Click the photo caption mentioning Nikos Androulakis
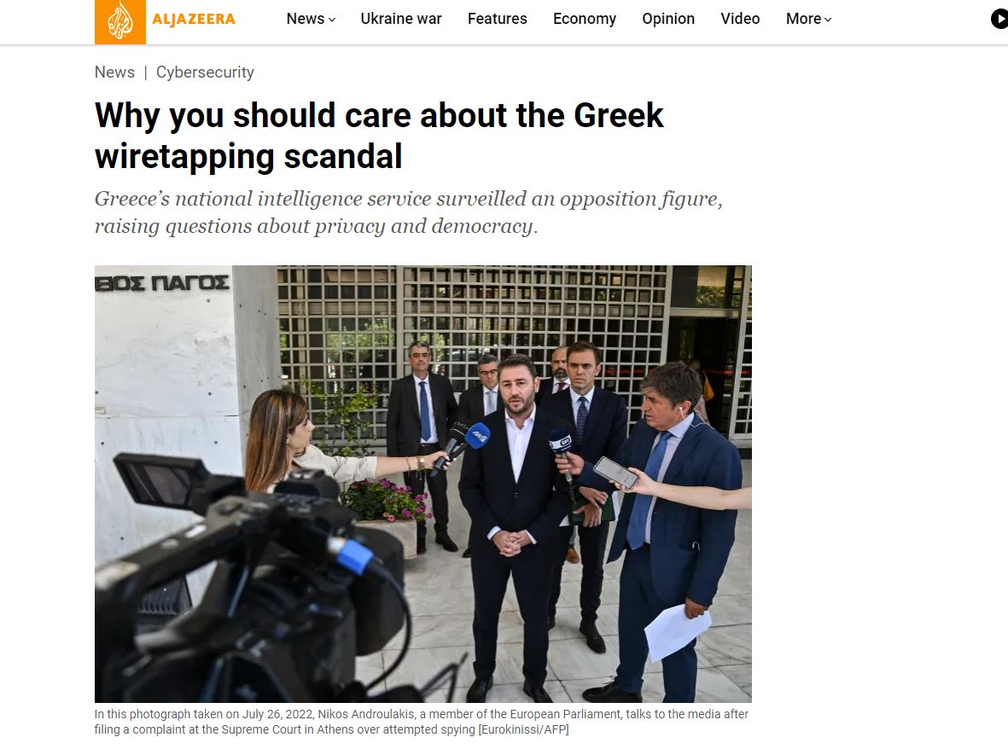 (x=422, y=722)
